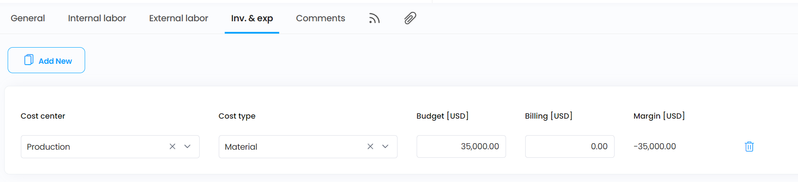
Task: Delete the row with trash icon
Action: [749, 147]
